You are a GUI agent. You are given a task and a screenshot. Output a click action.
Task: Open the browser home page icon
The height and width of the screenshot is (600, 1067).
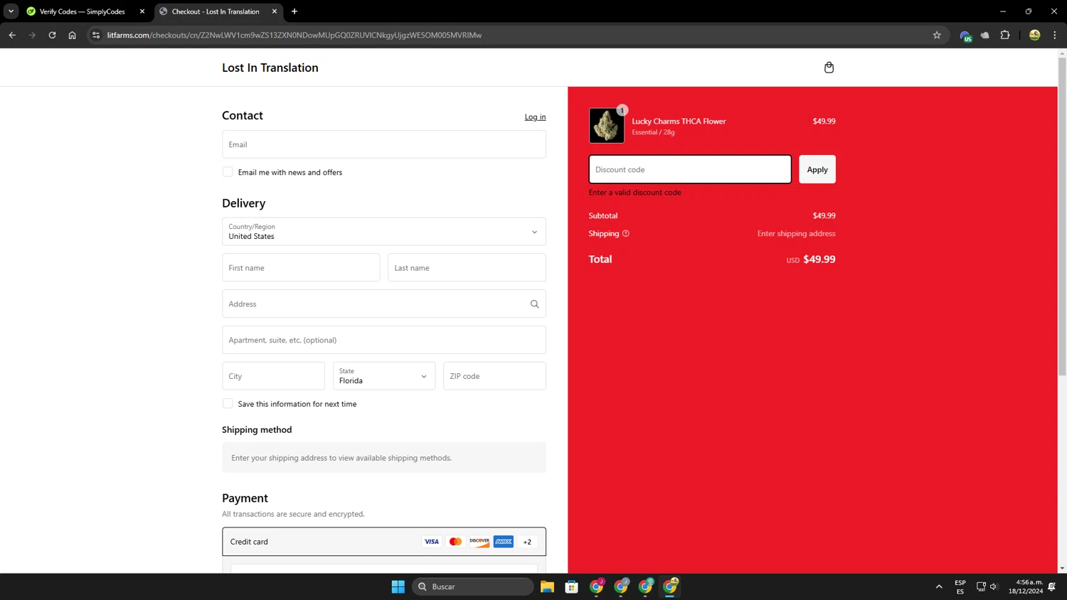72,35
